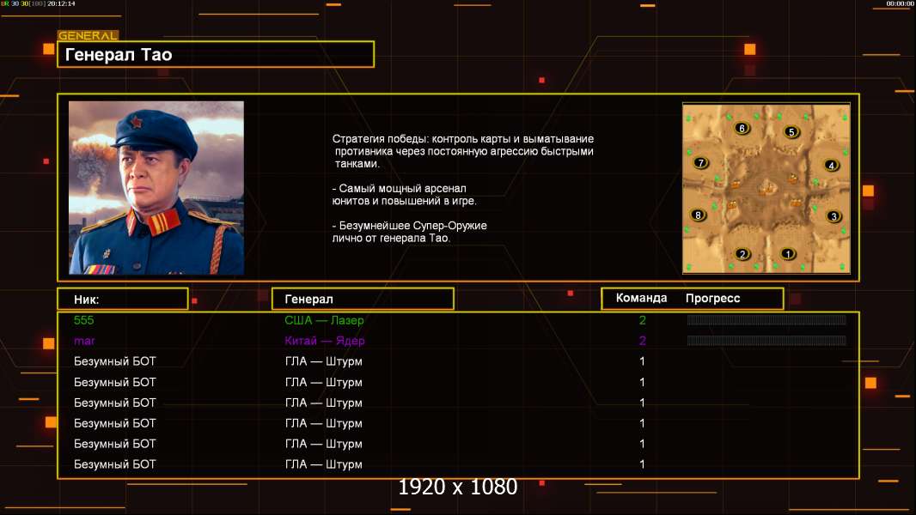
Task: Choose start position 4 on the map
Action: click(x=831, y=166)
